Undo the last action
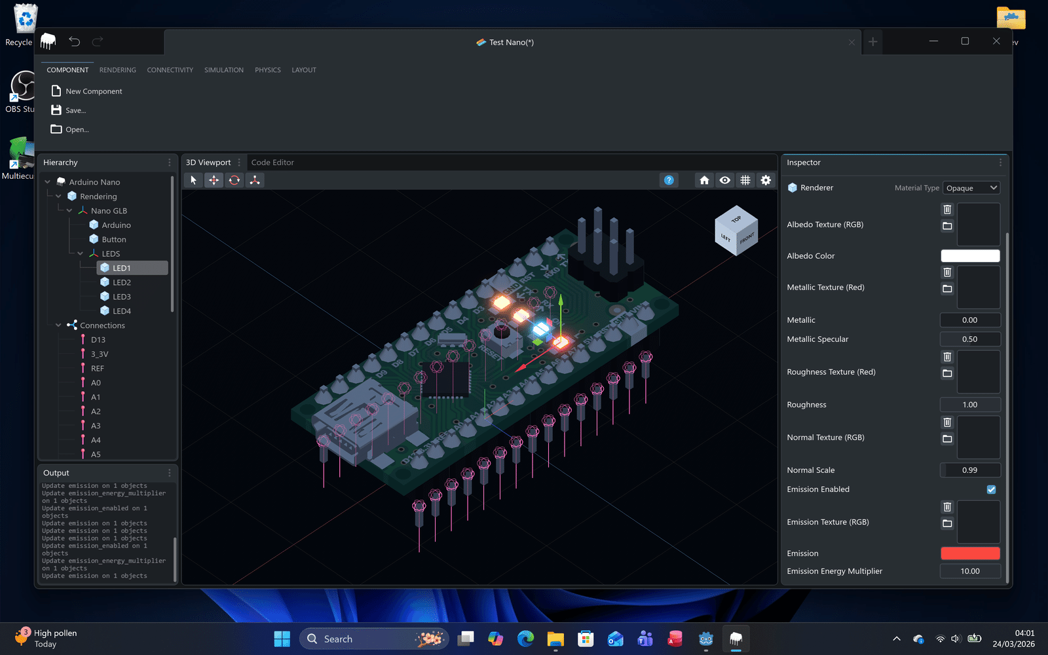 click(x=75, y=42)
